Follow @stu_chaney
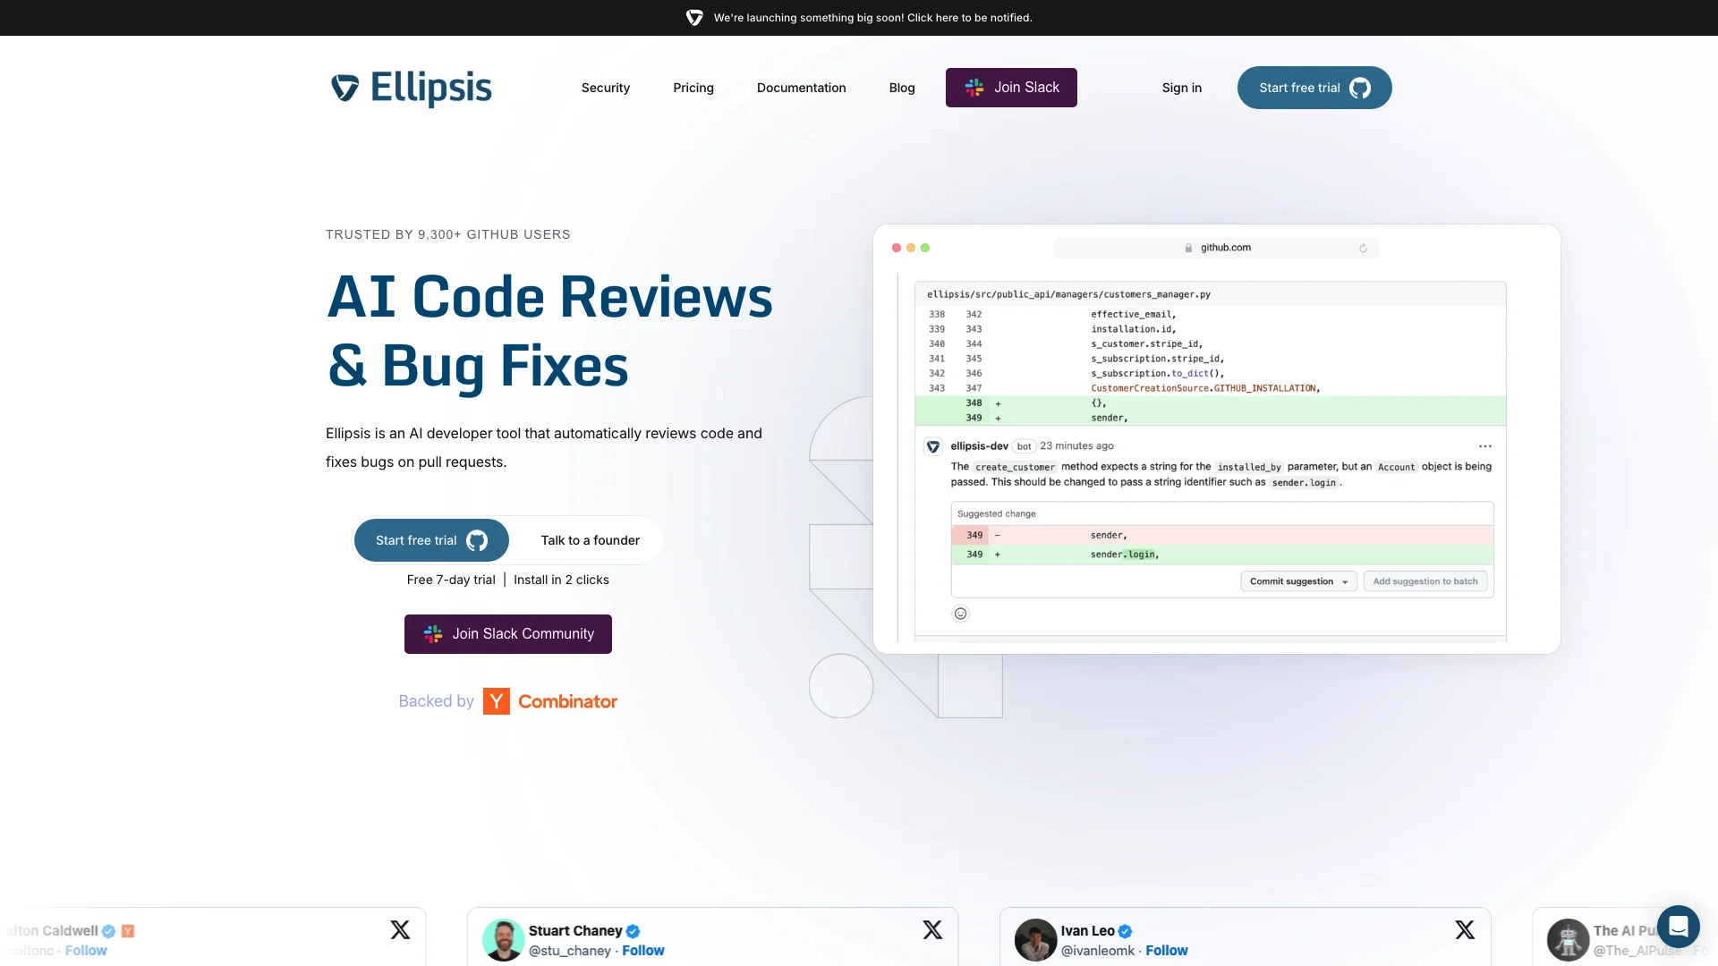Image resolution: width=1718 pixels, height=966 pixels. pos(643,951)
